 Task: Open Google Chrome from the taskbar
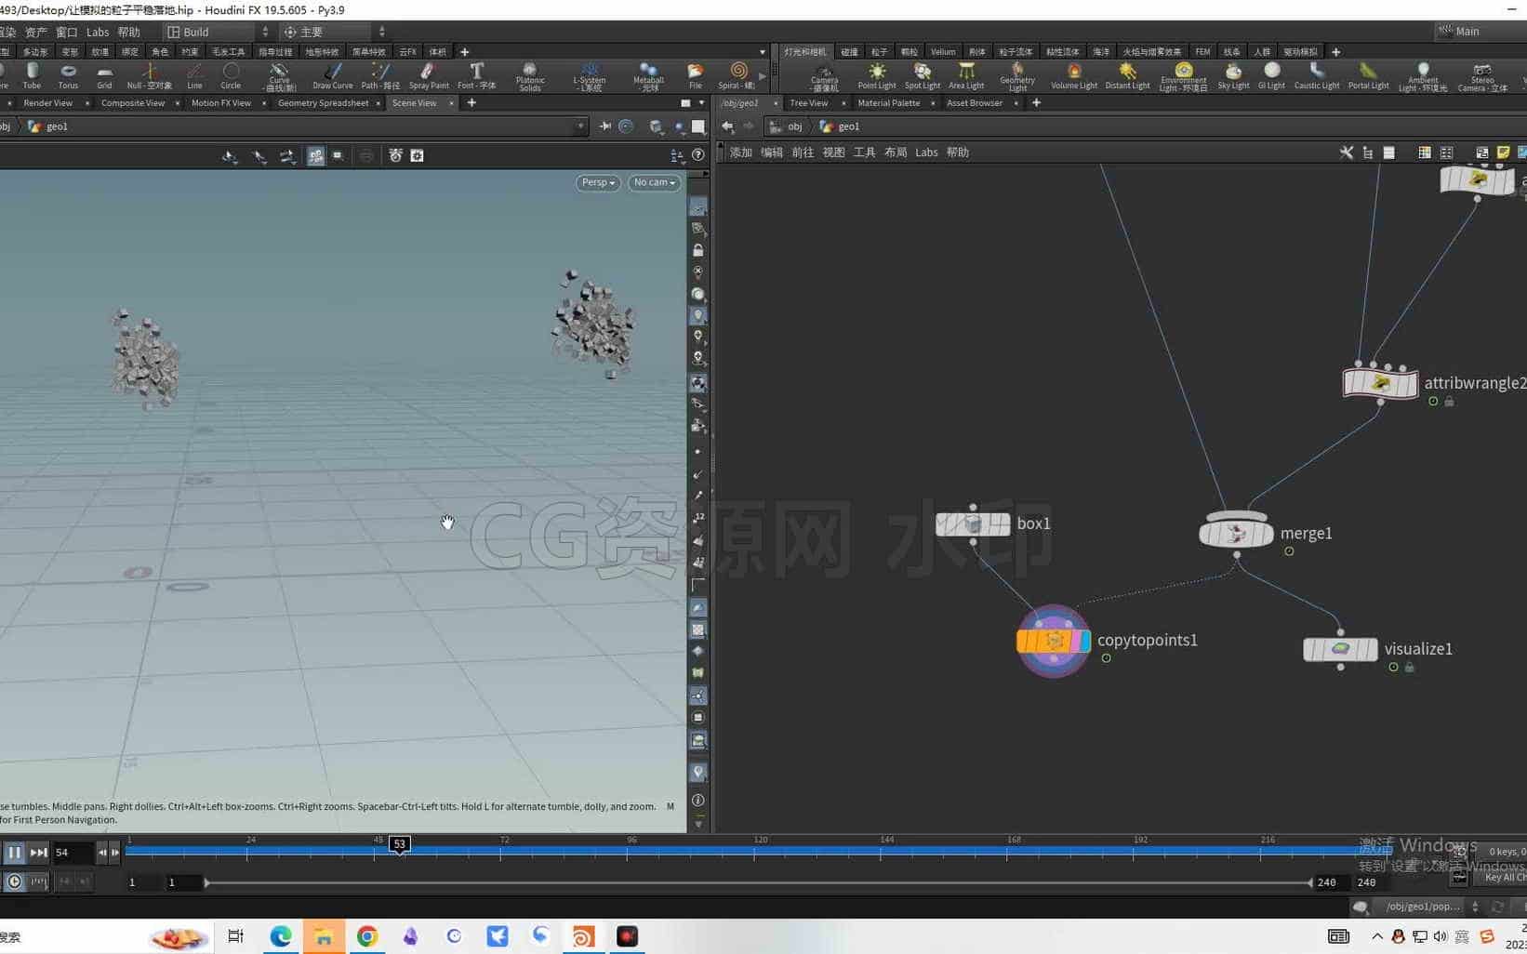coord(367,936)
